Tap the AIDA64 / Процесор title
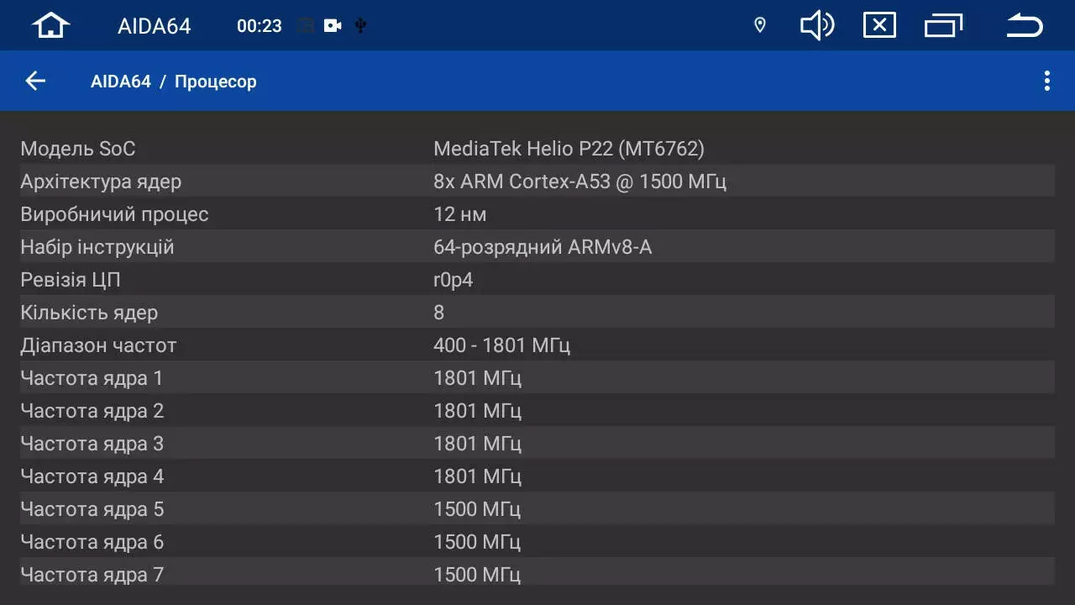This screenshot has width=1075, height=605. coord(173,82)
